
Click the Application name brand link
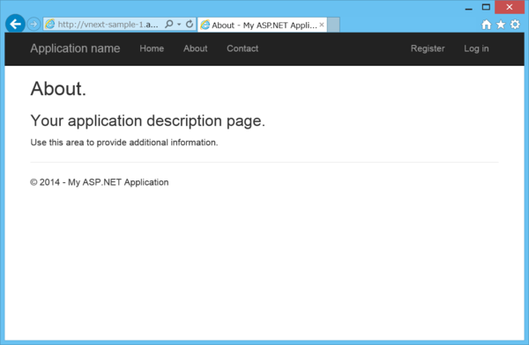point(75,48)
